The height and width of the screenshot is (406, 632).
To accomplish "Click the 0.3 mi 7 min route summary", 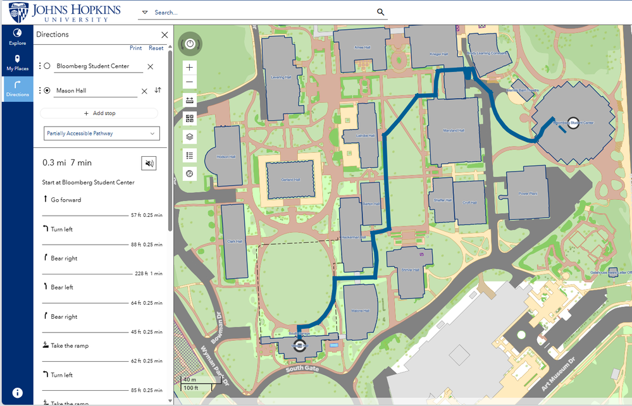I will [x=67, y=163].
